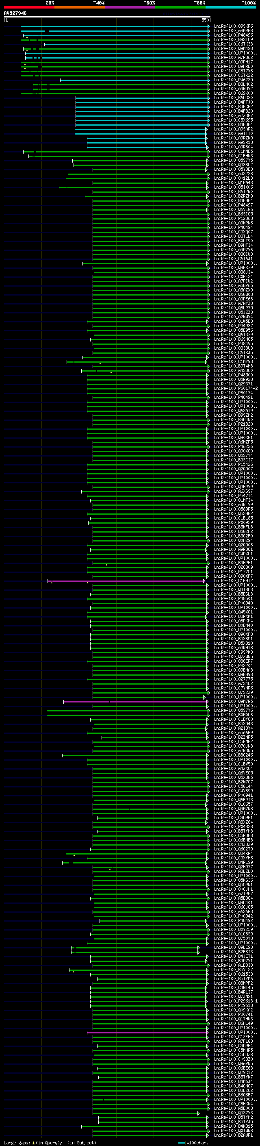Click the white query ruler bar
The image size is (260, 1146).
click(x=107, y=17)
